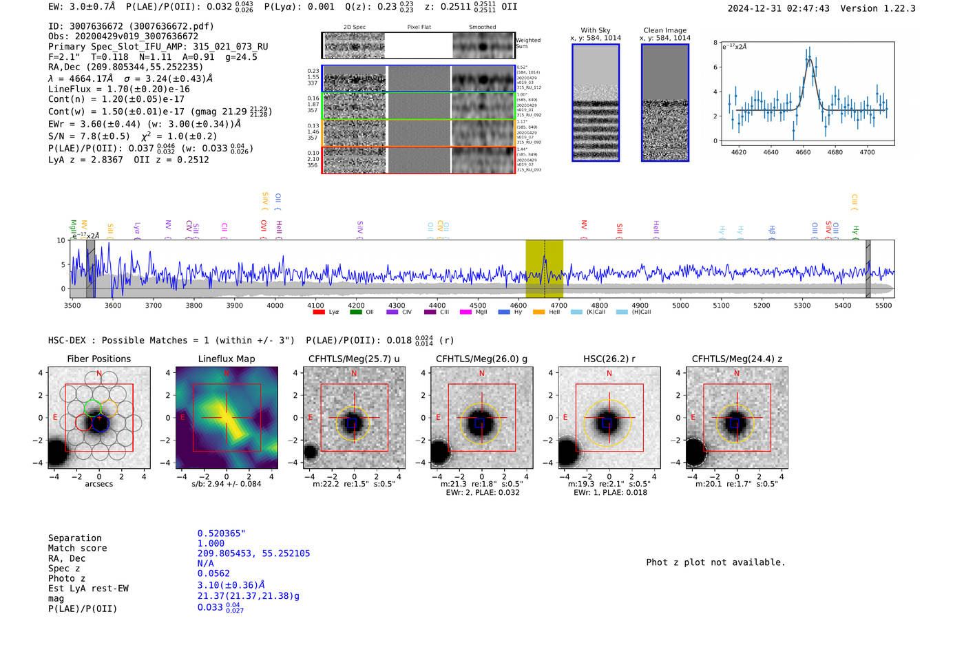Click the Gaussian peak in emission line plot
The image size is (964, 656).
click(x=810, y=61)
